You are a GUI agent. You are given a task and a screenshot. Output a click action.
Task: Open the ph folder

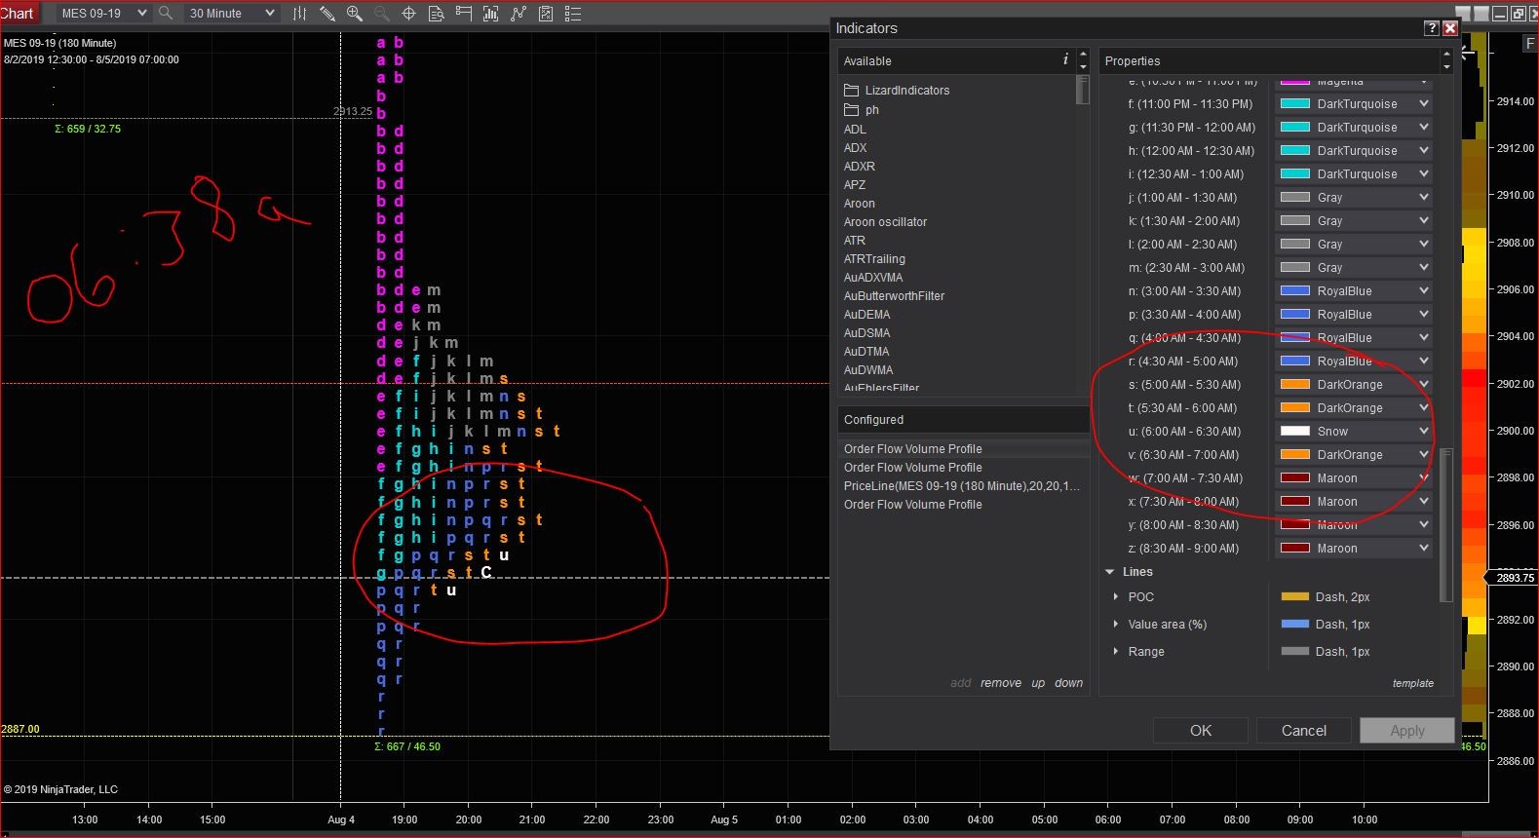[862, 110]
